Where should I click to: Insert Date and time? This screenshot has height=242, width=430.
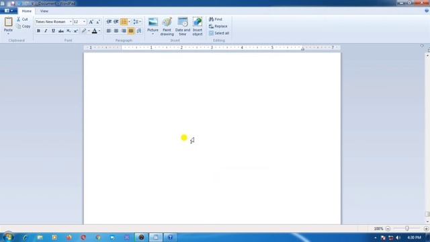click(183, 26)
